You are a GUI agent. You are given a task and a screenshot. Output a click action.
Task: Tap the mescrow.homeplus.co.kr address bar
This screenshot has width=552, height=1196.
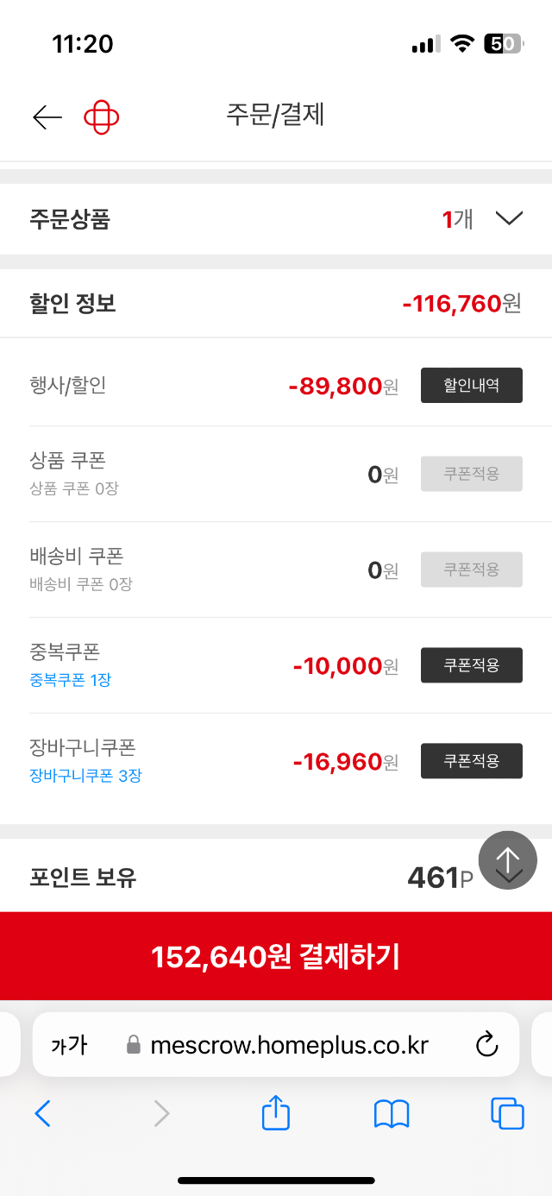point(289,1046)
